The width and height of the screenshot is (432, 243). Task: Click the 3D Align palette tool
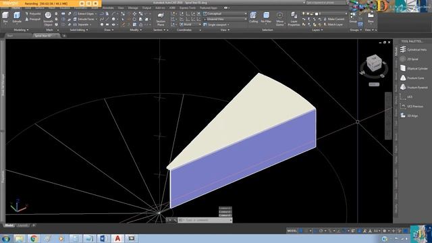pyautogui.click(x=409, y=115)
